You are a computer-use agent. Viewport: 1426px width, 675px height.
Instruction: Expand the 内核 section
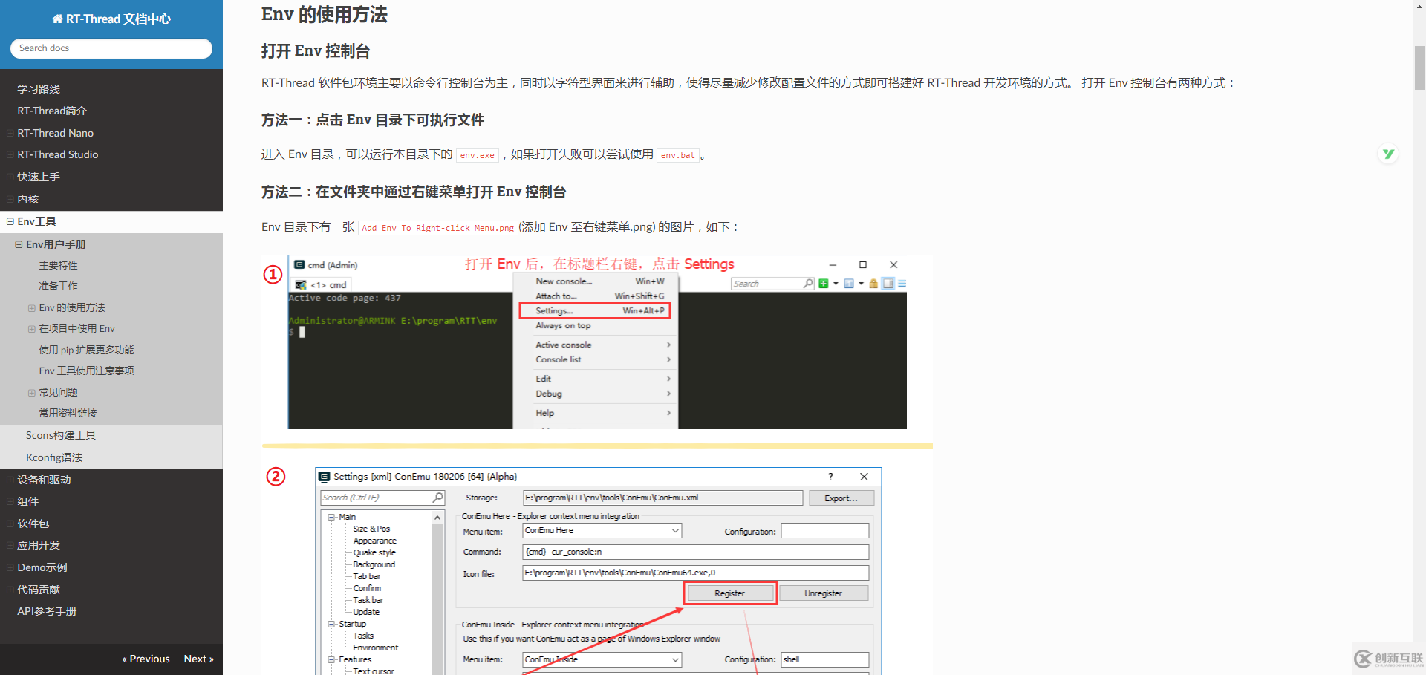10,199
